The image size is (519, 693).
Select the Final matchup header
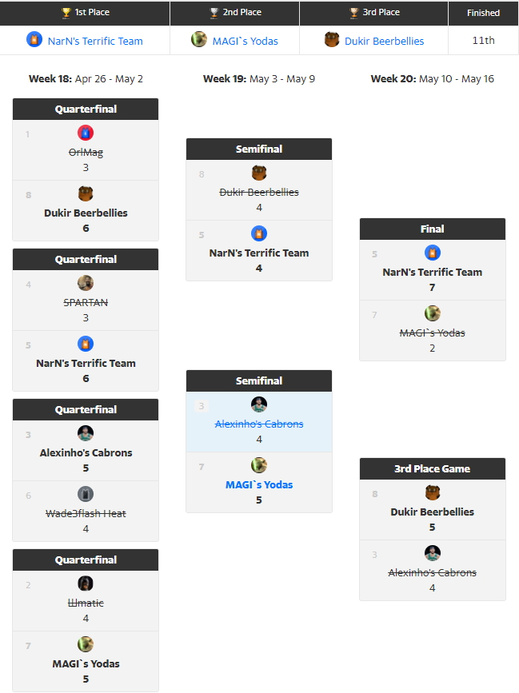433,229
